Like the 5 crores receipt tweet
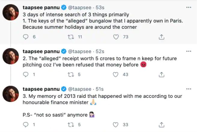The image size is (199, 132). click(116, 75)
